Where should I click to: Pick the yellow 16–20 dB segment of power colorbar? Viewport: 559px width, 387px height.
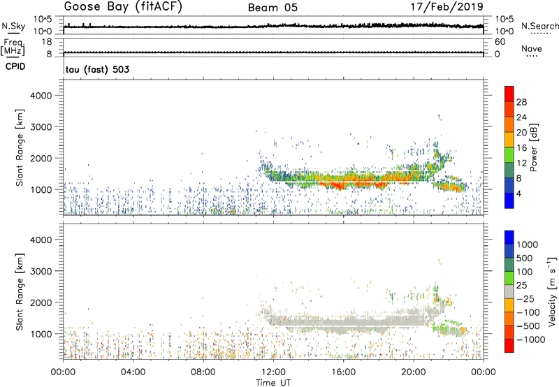[x=509, y=140]
